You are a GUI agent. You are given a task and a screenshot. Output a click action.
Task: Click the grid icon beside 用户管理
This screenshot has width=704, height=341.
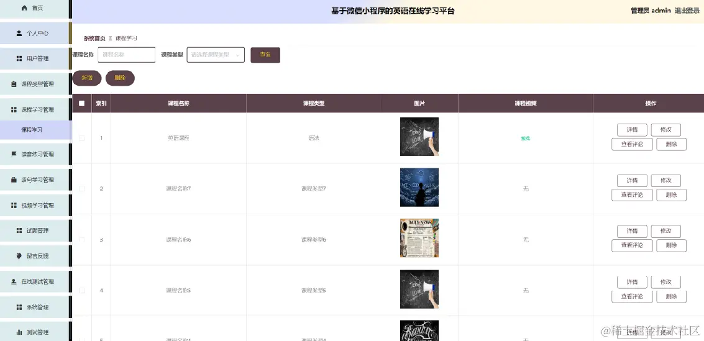[x=19, y=58]
